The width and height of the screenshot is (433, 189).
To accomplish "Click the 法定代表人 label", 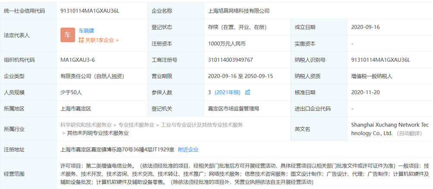I will (x=16, y=35).
